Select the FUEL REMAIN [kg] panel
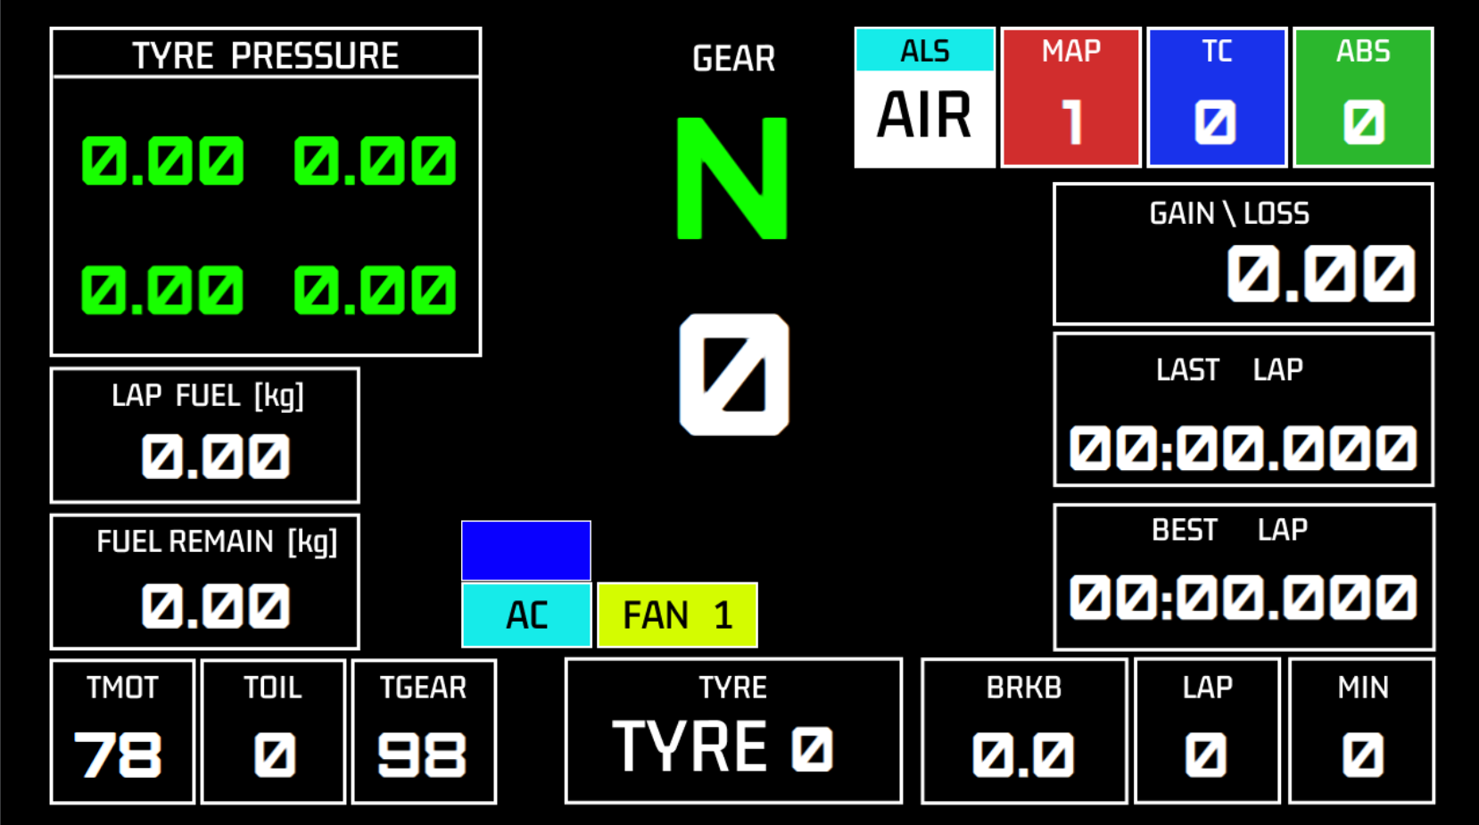The height and width of the screenshot is (825, 1479). 205,582
